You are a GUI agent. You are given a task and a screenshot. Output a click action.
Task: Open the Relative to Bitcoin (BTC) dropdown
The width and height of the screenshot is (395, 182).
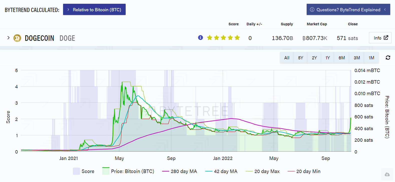coord(94,10)
